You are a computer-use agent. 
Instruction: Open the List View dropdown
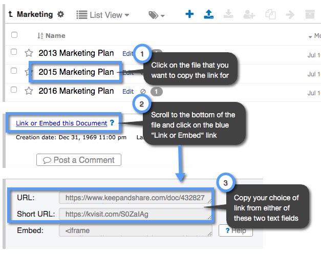pyautogui.click(x=103, y=15)
